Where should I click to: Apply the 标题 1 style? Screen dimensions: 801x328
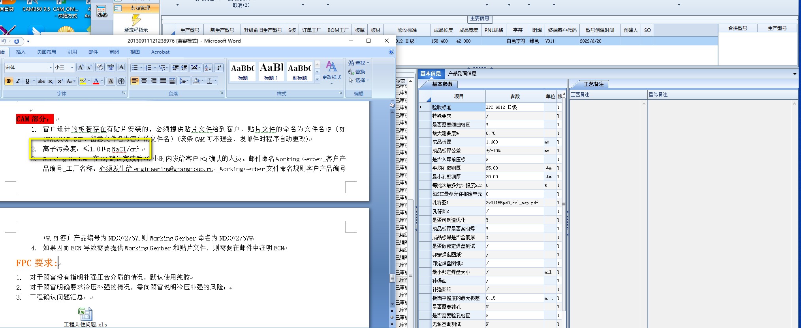coord(271,71)
